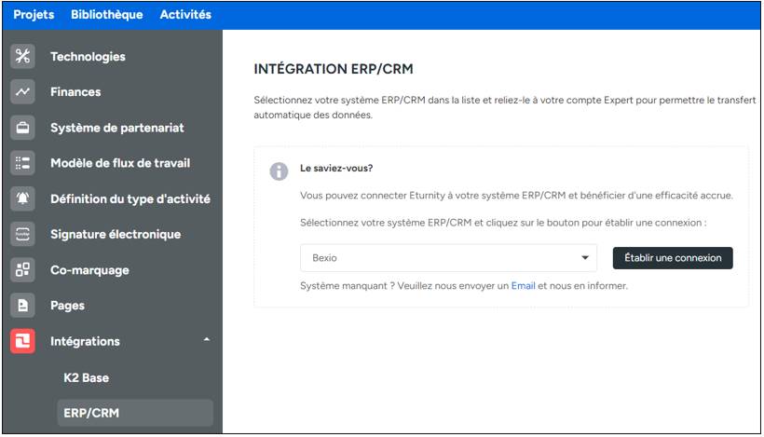Click the info icon beside Le saviez-vous
This screenshot has height=437, width=764.
[279, 171]
